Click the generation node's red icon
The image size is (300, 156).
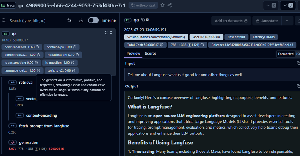pos(13,142)
